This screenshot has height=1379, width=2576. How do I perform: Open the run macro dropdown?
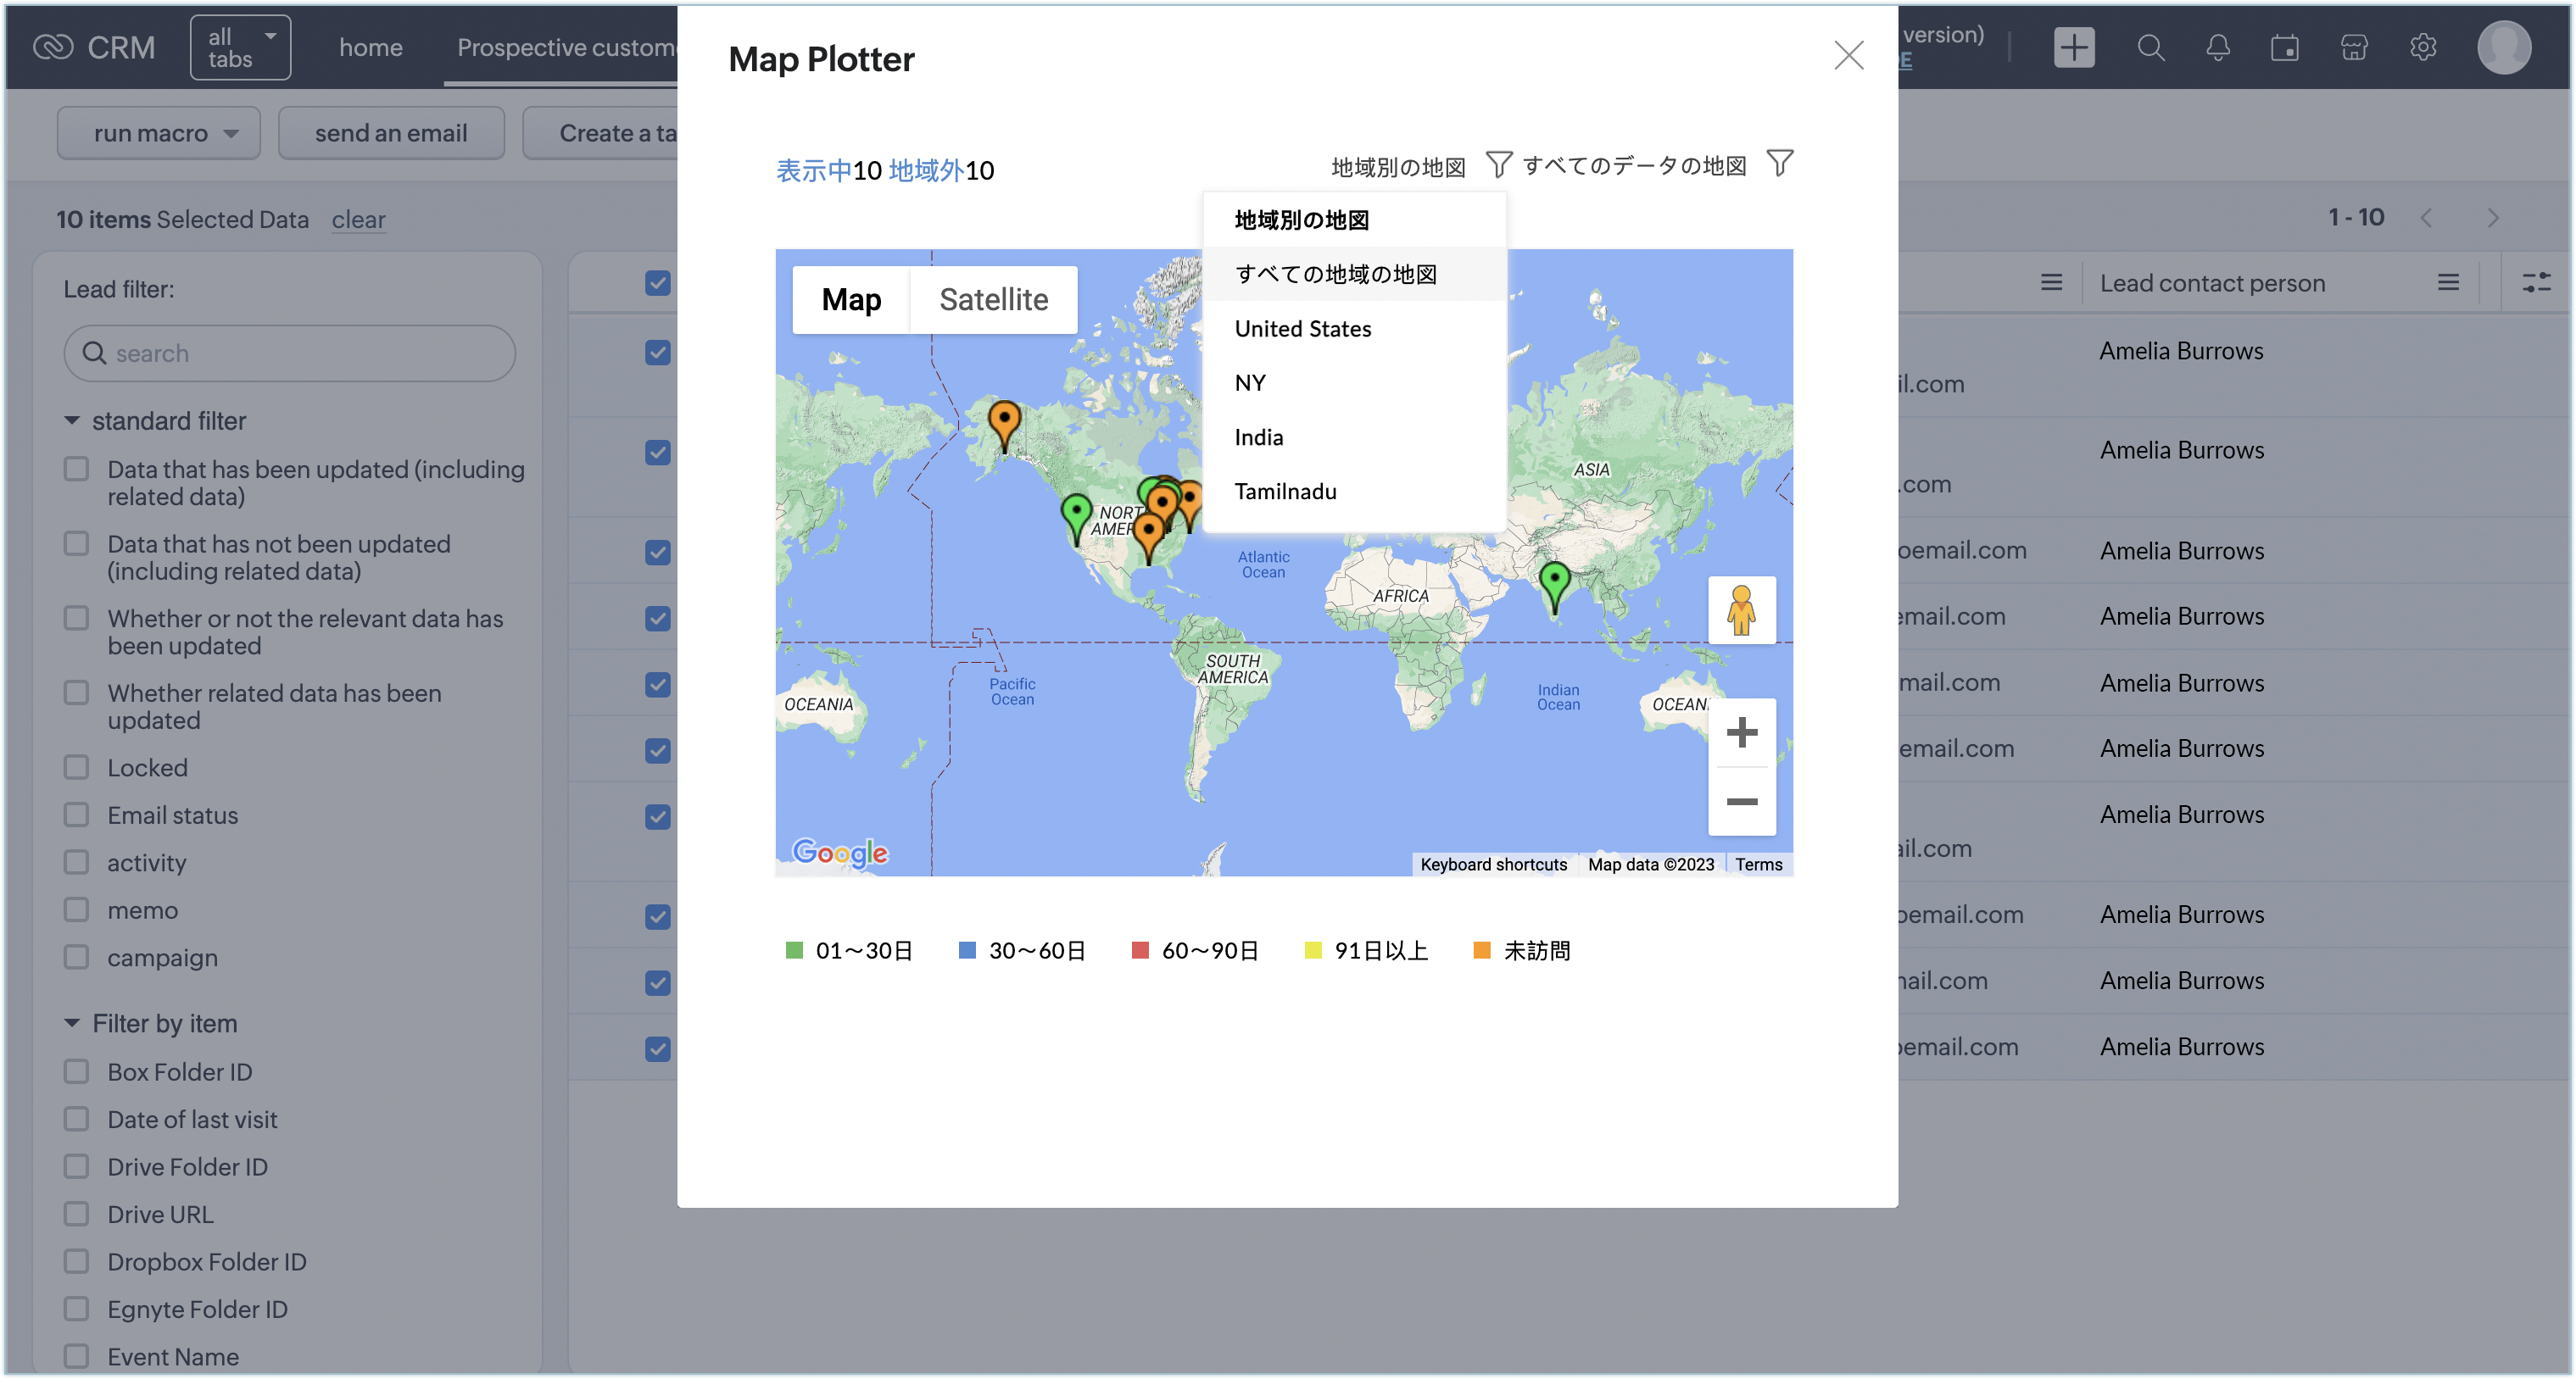coord(158,133)
